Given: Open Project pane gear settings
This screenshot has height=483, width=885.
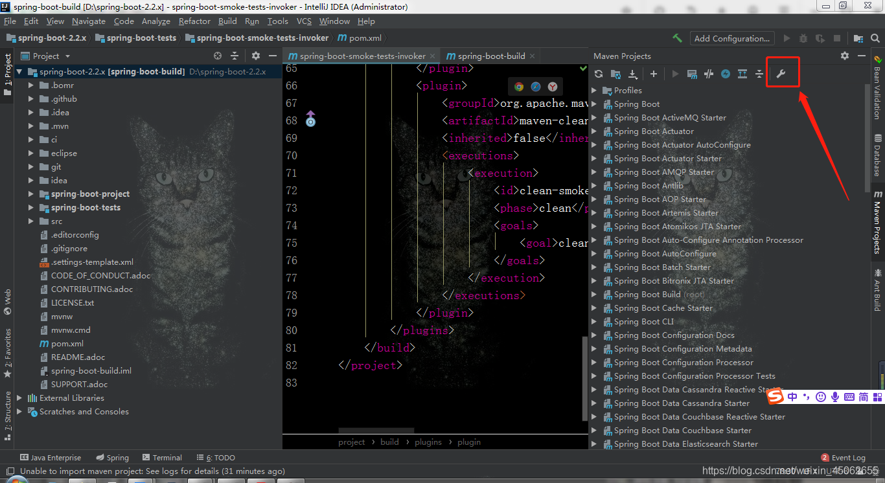Looking at the screenshot, I should coord(256,56).
